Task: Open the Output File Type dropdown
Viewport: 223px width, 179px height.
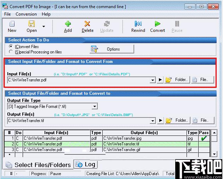Action: pos(95,106)
